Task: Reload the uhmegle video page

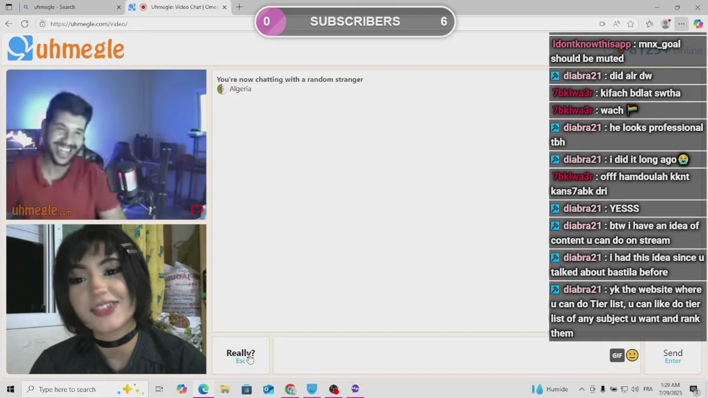Action: point(24,24)
